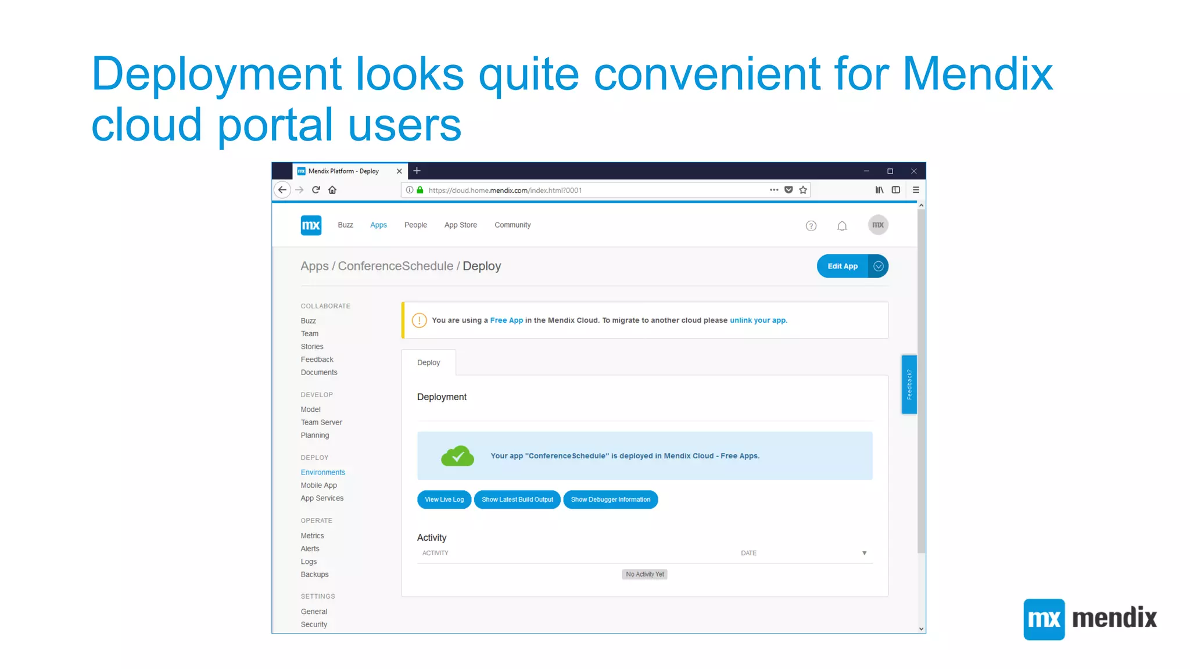Follow the Free App link in the notice
This screenshot has width=1190, height=669.
pos(507,321)
